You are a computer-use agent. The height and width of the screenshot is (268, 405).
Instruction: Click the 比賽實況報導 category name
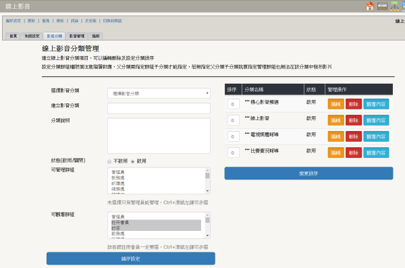(264, 151)
